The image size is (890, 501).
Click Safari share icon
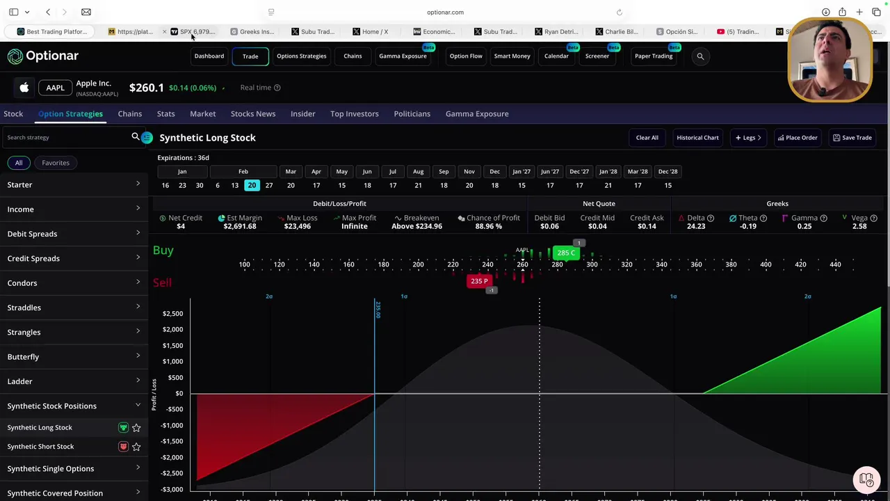coord(842,12)
